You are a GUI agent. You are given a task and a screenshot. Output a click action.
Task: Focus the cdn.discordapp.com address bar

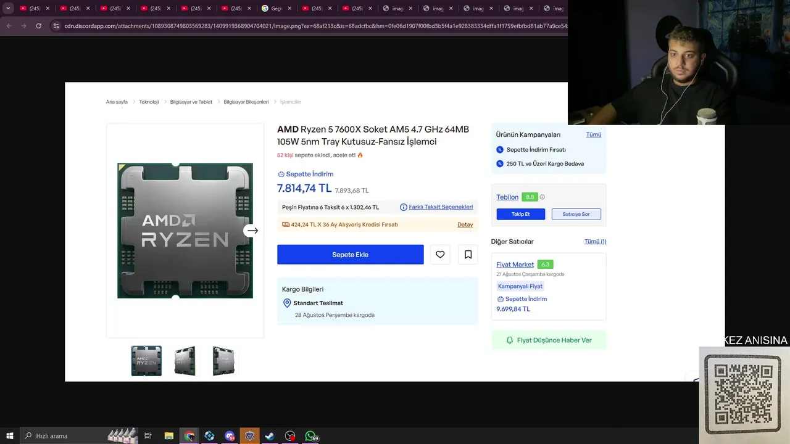315,26
